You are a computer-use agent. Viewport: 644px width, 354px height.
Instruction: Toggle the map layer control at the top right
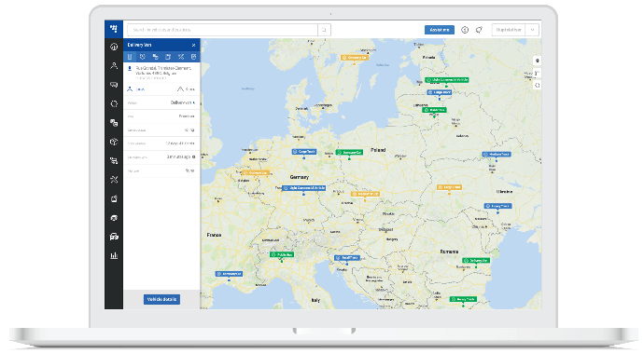coord(537,61)
